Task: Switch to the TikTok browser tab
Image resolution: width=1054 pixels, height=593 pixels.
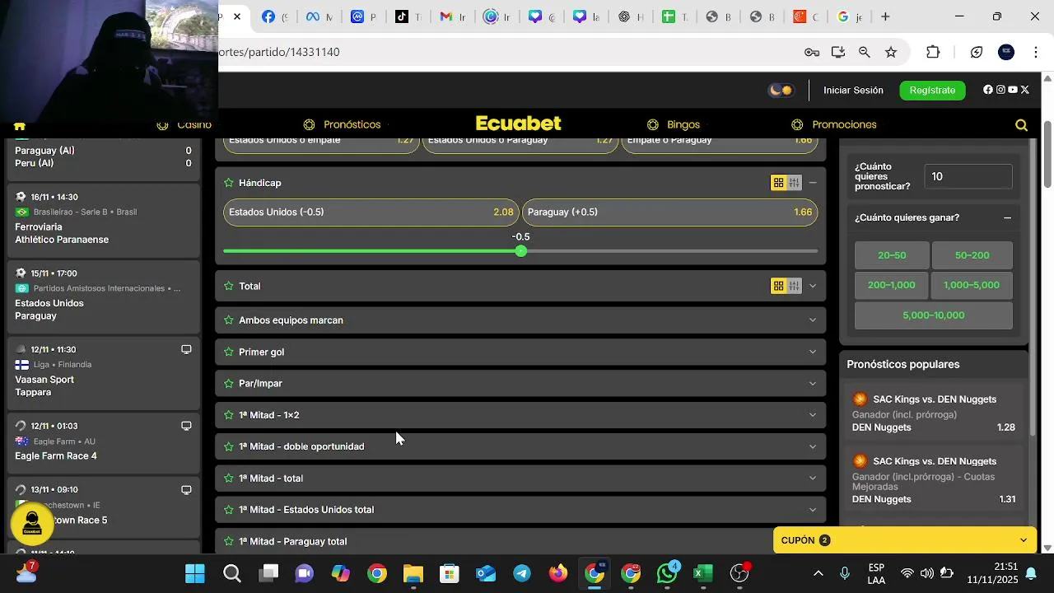Action: (x=408, y=16)
